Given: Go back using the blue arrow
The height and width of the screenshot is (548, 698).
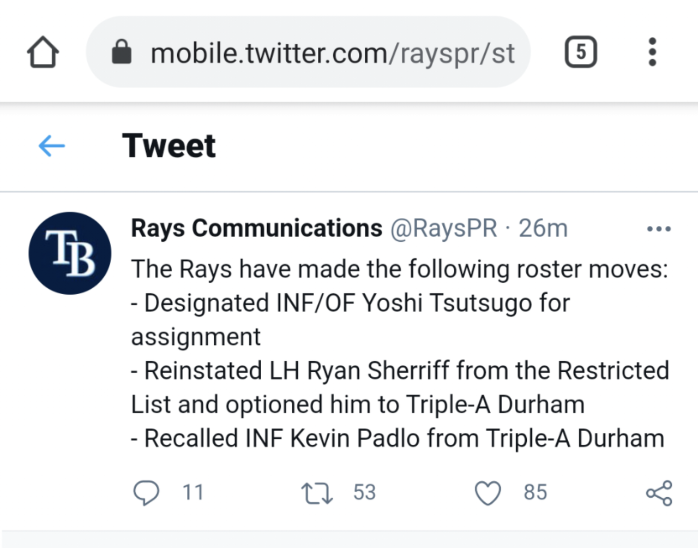Looking at the screenshot, I should 52,146.
